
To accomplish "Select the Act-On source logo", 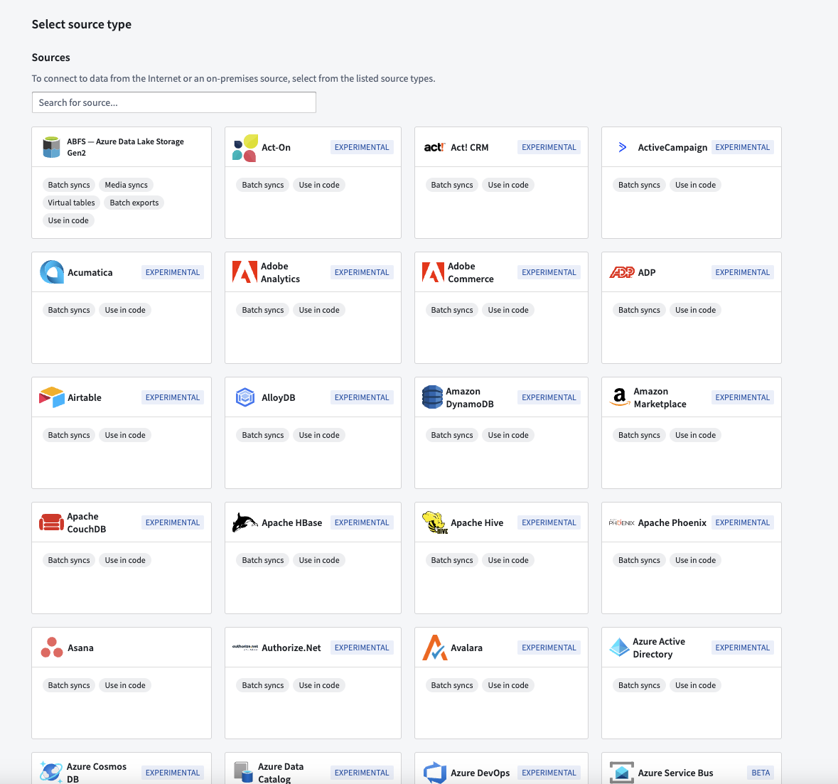I will coord(245,148).
